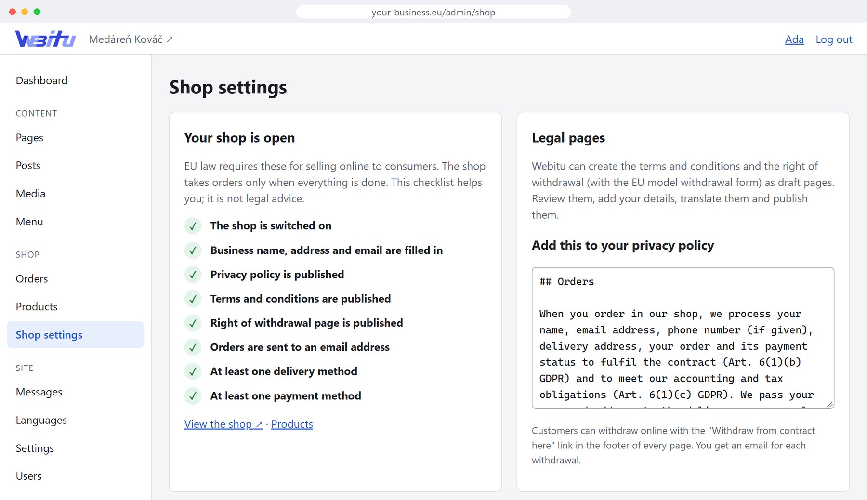Viewport: 867px width, 500px height.
Task: Click the resize handle of the privacy policy textarea
Action: coord(829,404)
